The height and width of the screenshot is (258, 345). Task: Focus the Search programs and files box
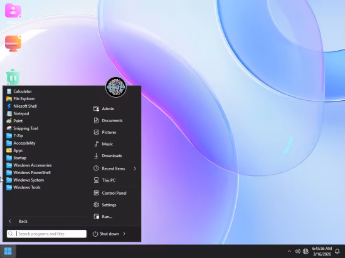click(x=46, y=234)
